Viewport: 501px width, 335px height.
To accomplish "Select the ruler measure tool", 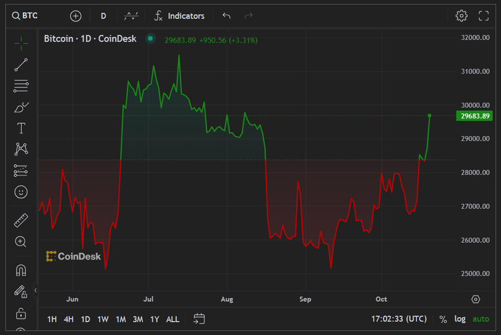I will click(21, 221).
